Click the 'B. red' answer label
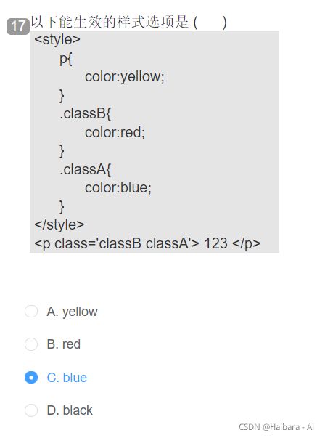 (64, 344)
